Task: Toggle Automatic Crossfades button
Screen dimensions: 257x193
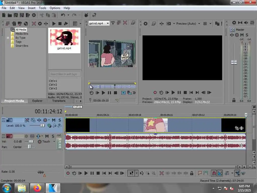Action: (220, 173)
